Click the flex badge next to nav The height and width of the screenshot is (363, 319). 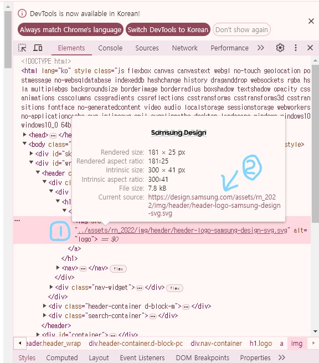tap(118, 269)
